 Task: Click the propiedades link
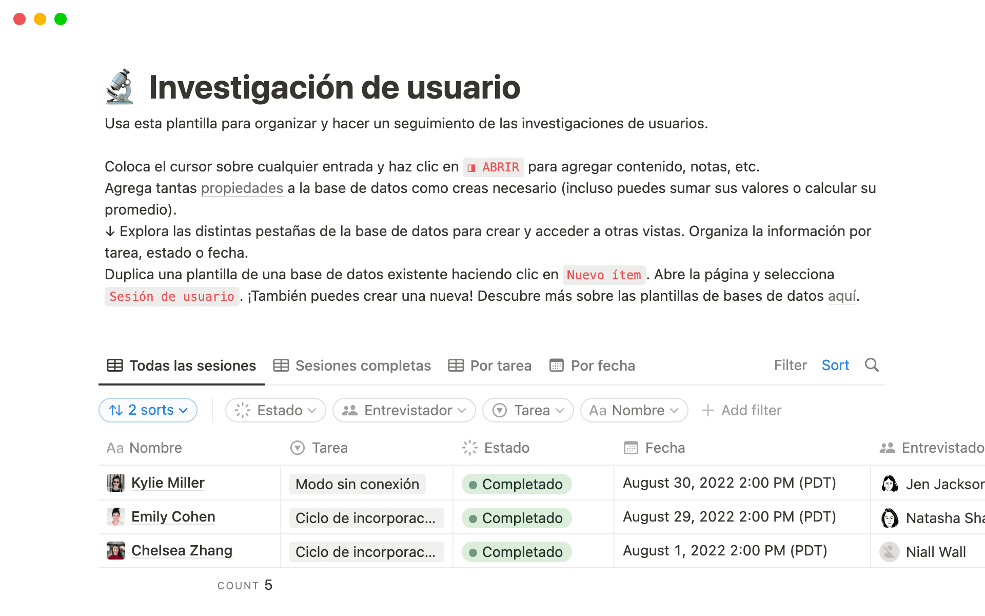coord(242,188)
